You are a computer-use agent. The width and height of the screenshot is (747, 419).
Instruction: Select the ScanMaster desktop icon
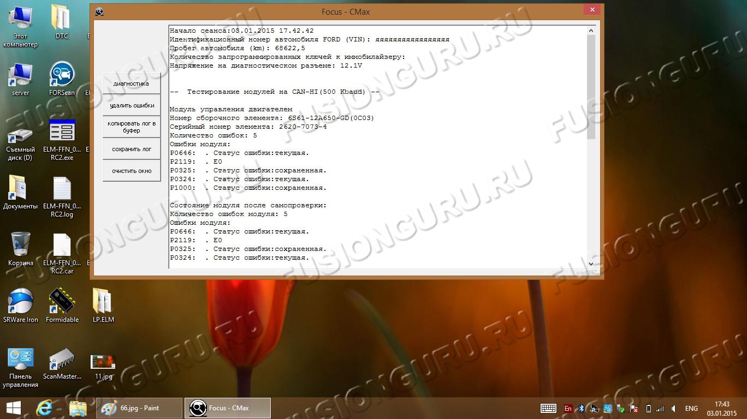(62, 363)
